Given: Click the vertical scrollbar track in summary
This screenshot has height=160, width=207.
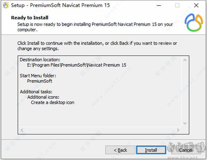Looking at the screenshot, I should [x=186, y=92].
